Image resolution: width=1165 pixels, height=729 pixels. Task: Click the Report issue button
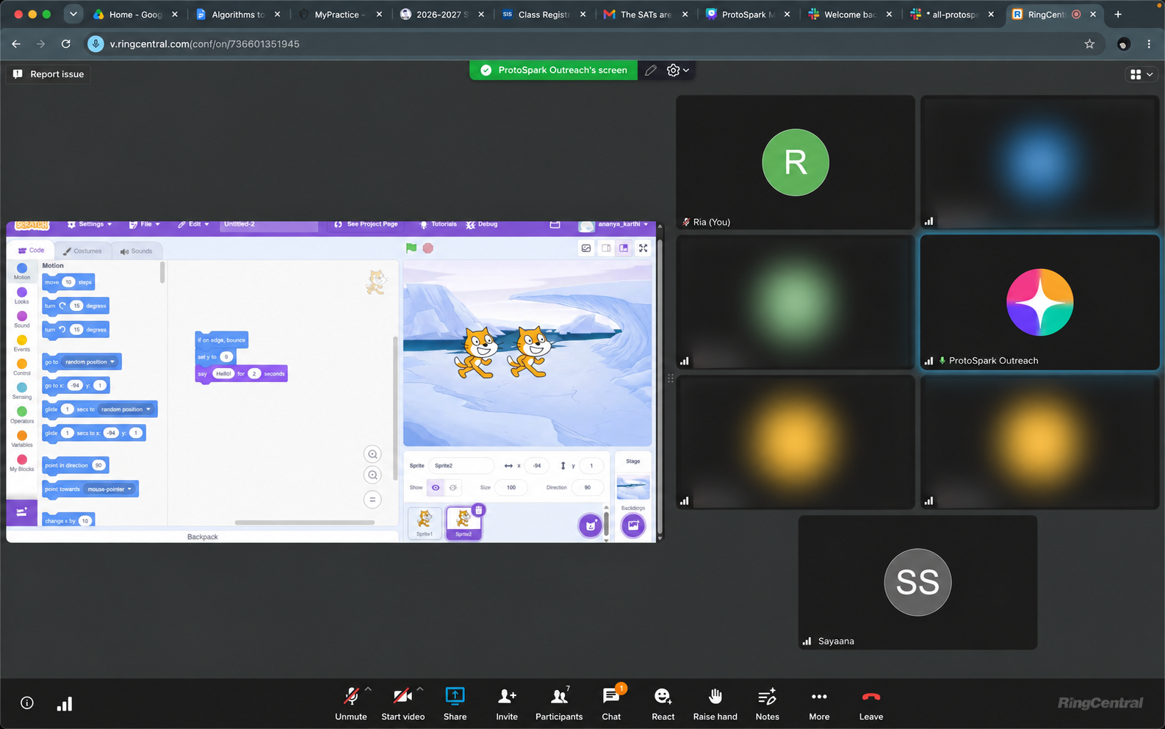point(48,74)
